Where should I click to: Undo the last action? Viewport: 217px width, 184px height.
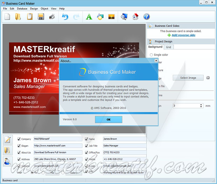(65, 17)
